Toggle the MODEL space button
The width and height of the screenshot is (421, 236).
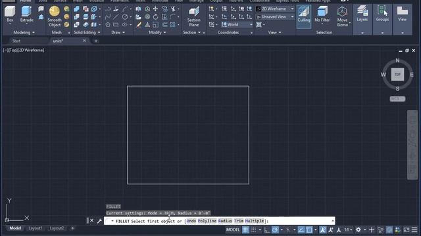[x=233, y=229]
